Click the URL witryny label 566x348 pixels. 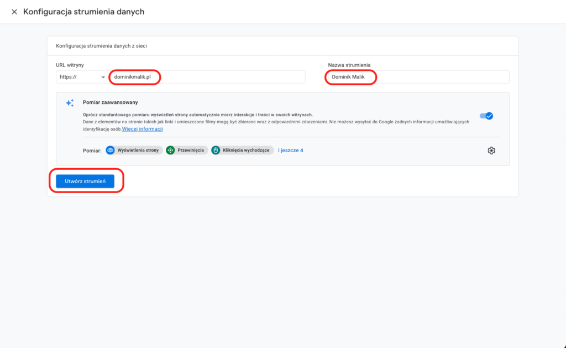coord(70,65)
